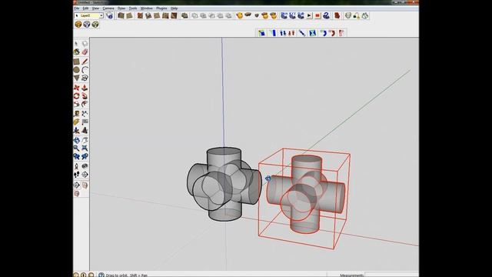Click the red stop square button
The image size is (492, 277).
(x=317, y=15)
